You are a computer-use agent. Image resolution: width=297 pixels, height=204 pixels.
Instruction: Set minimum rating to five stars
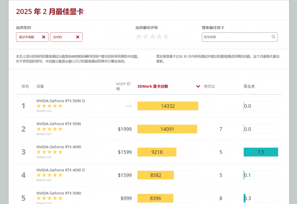[x=166, y=37]
